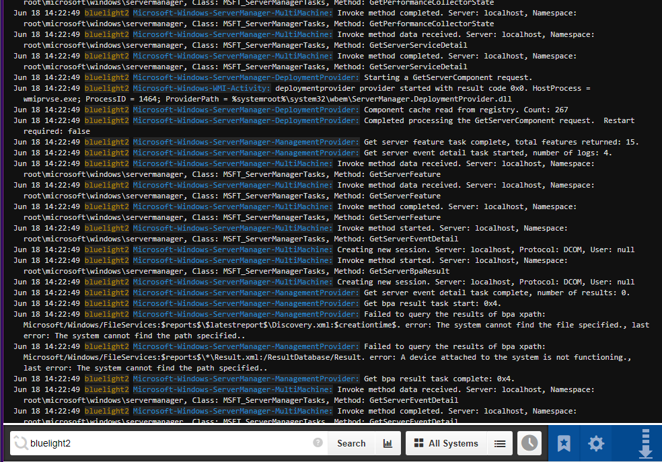The image size is (662, 462).
Task: Click text 'Method: GetServerBpaResult'
Action: [x=392, y=271]
